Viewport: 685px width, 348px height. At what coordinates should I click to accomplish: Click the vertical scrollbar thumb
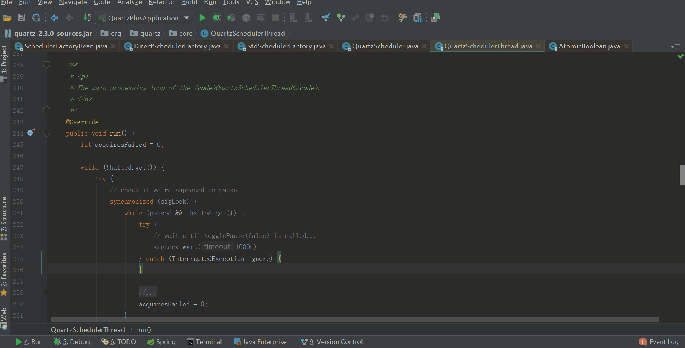pos(682,175)
